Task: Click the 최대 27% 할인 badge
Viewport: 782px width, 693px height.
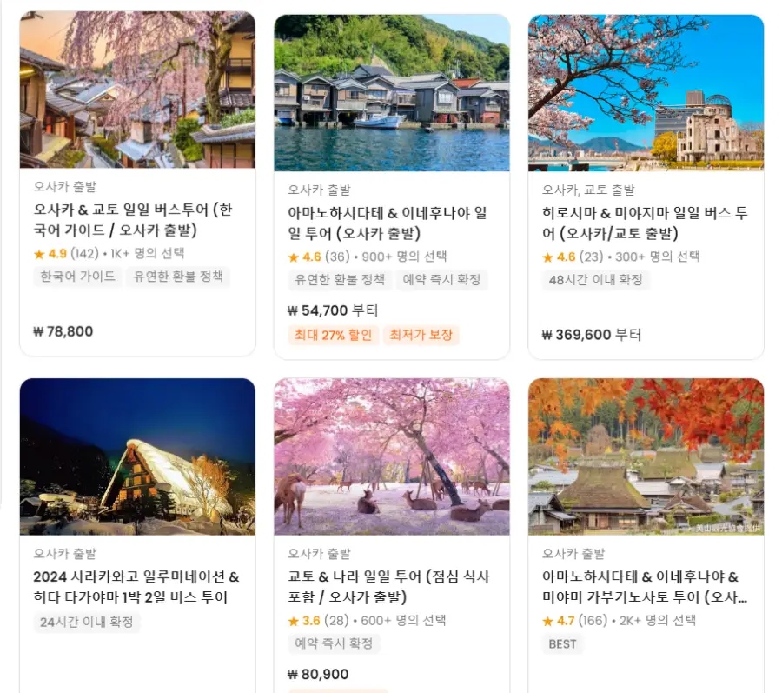Action: tap(333, 335)
